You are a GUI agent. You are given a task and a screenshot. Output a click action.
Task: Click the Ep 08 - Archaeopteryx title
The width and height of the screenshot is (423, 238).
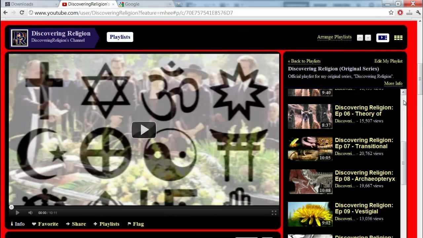pyautogui.click(x=365, y=176)
